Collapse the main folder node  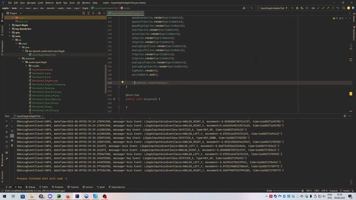(x=16, y=43)
